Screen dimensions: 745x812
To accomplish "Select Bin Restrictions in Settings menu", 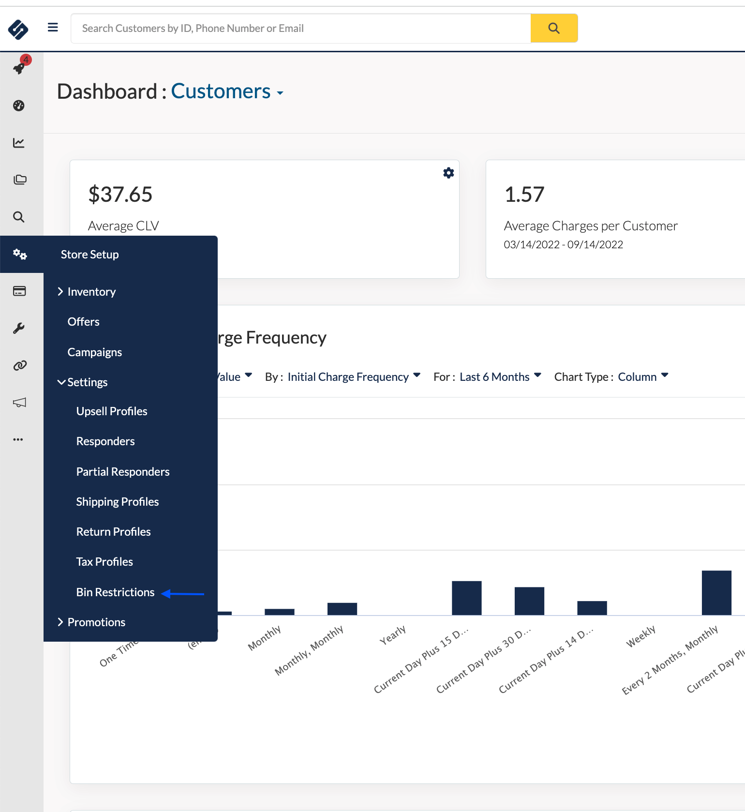I will pyautogui.click(x=115, y=592).
